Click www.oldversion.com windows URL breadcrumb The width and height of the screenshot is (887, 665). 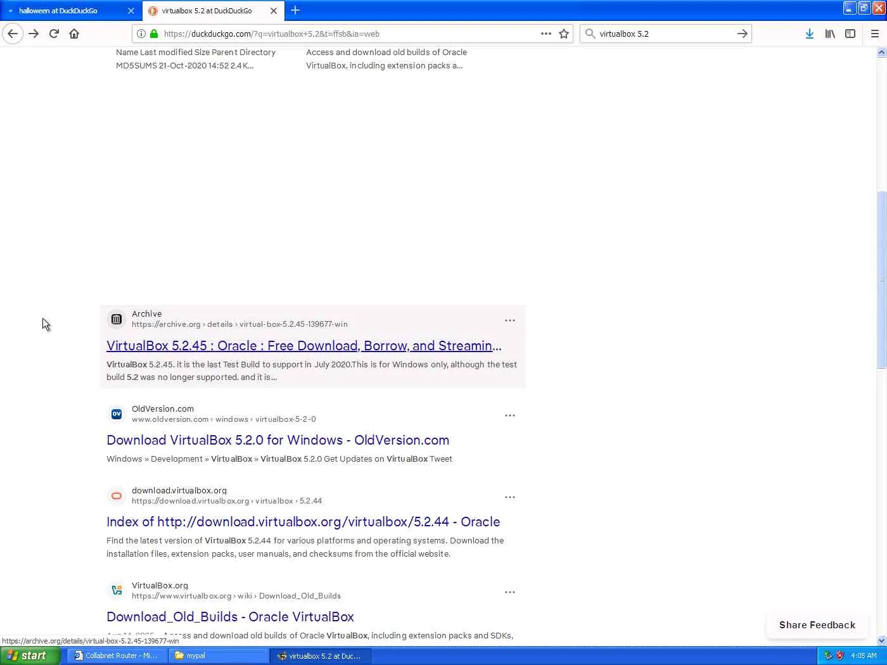(x=224, y=419)
